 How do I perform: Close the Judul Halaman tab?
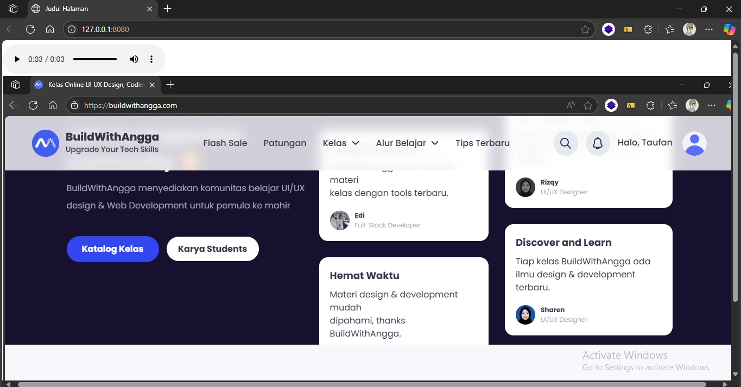(150, 9)
